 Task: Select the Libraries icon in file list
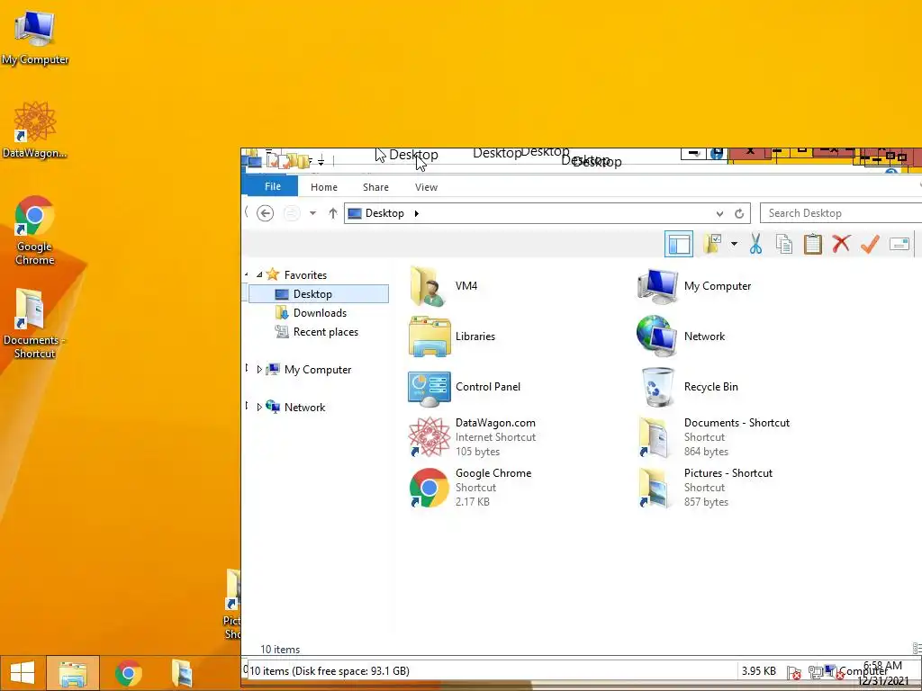[x=429, y=337]
